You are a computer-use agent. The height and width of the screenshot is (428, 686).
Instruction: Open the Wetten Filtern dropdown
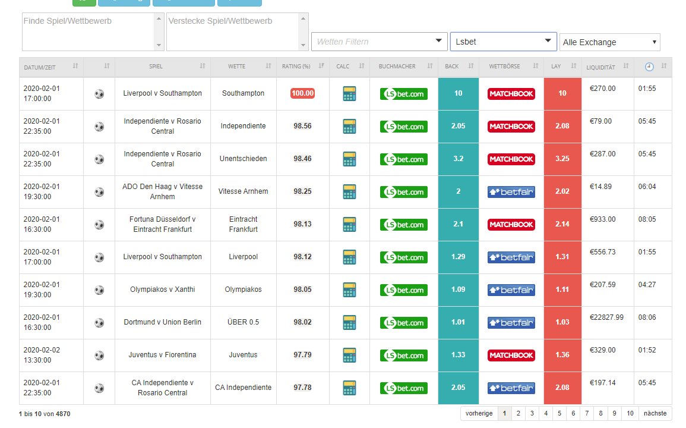click(379, 42)
